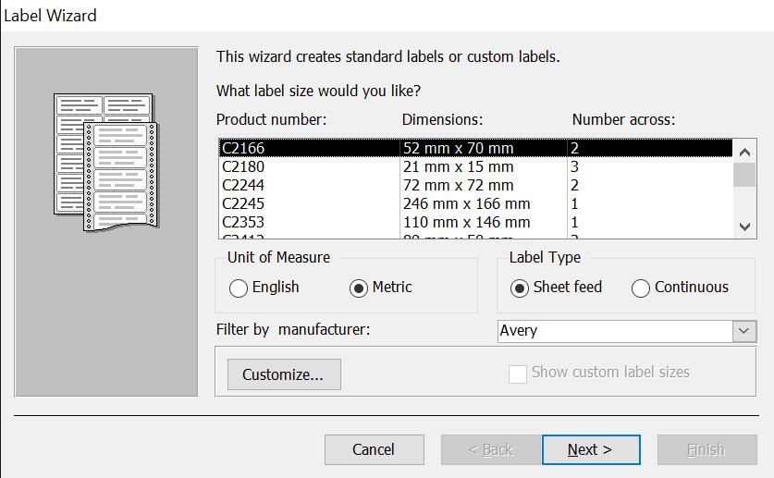
Task: Choose the Continuous label type
Action: coord(641,288)
